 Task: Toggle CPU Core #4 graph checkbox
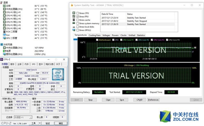pyautogui.click(x=167, y=40)
